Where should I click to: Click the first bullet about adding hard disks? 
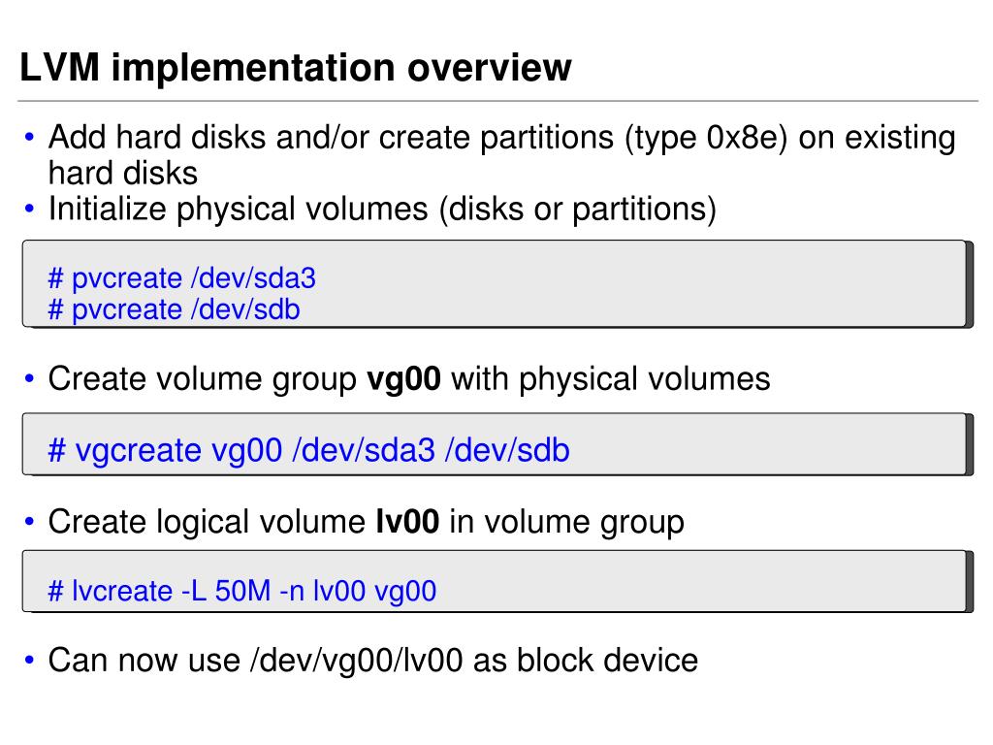click(502, 154)
